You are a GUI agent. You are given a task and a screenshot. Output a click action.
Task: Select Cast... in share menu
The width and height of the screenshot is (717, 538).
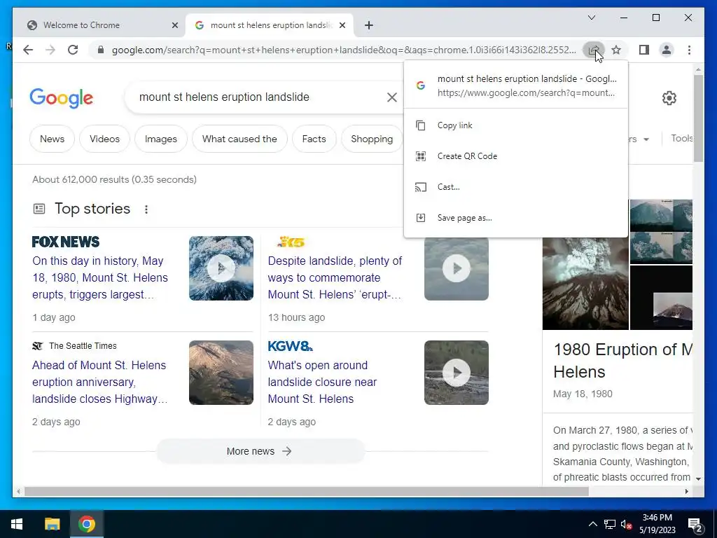click(516, 186)
